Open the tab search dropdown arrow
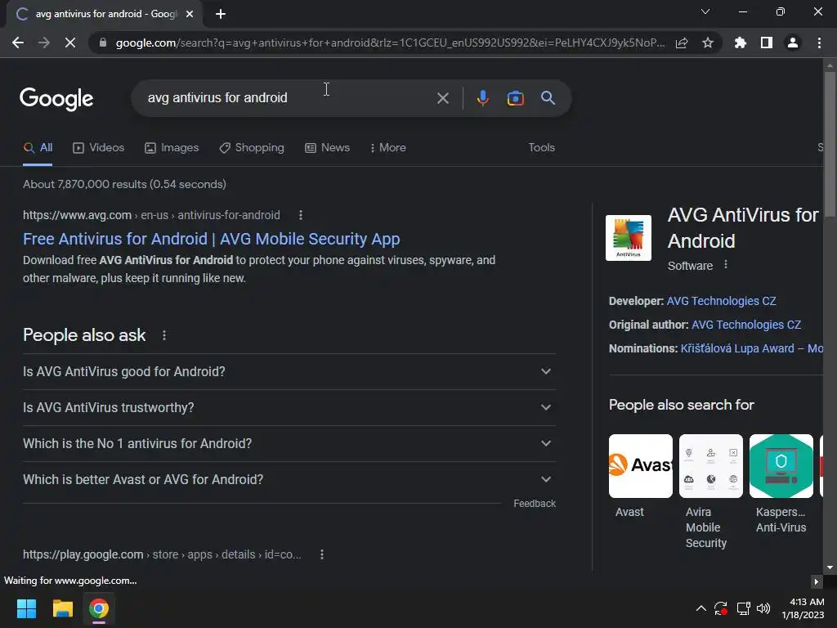The image size is (837, 628). pos(705,11)
